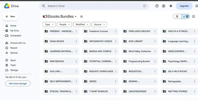Click the Get more storage button

(18, 83)
